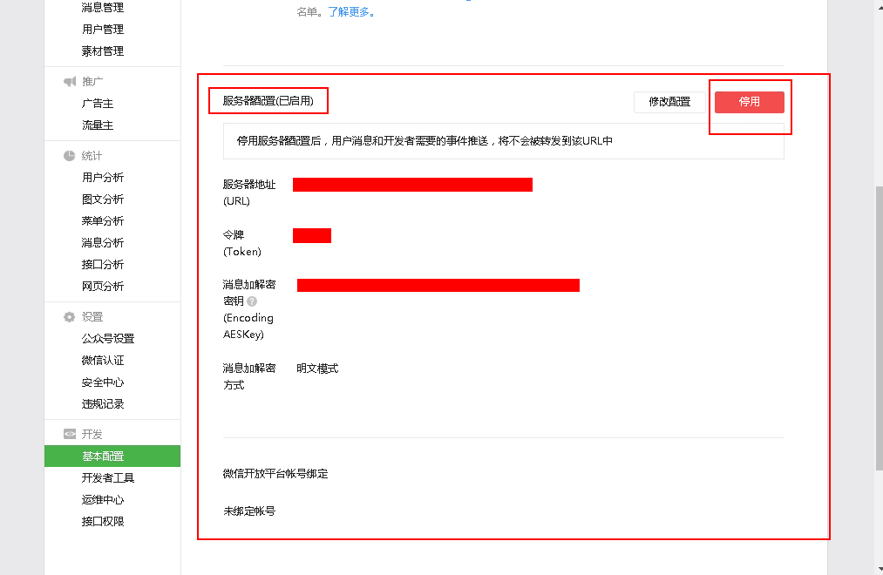View 用户分析 statistics
This screenshot has width=883, height=575.
(103, 178)
